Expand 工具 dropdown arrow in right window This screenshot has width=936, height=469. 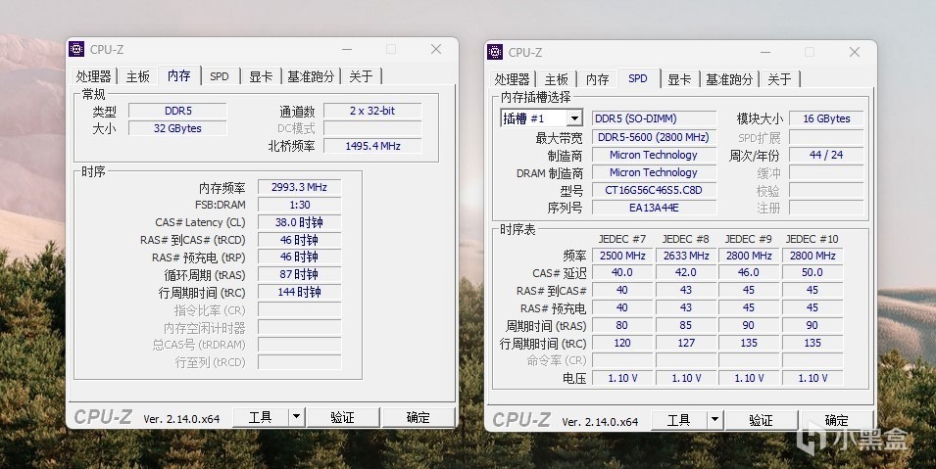click(715, 421)
